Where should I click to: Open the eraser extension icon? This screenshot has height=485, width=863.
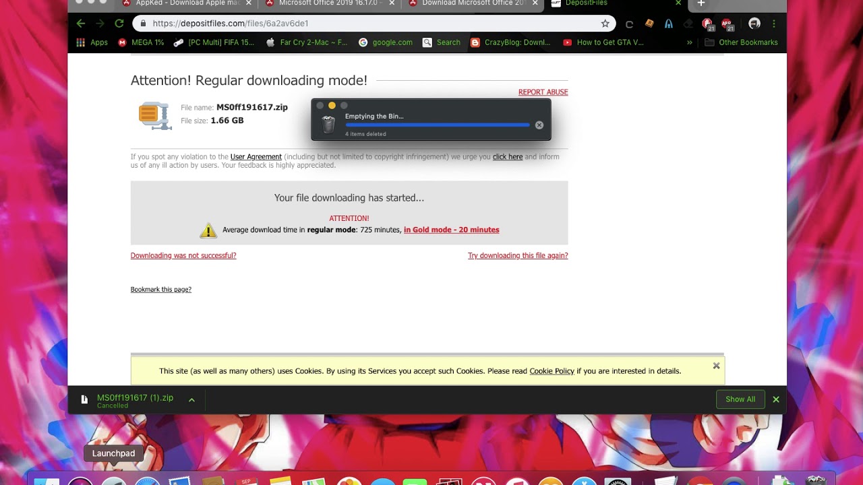coord(688,24)
